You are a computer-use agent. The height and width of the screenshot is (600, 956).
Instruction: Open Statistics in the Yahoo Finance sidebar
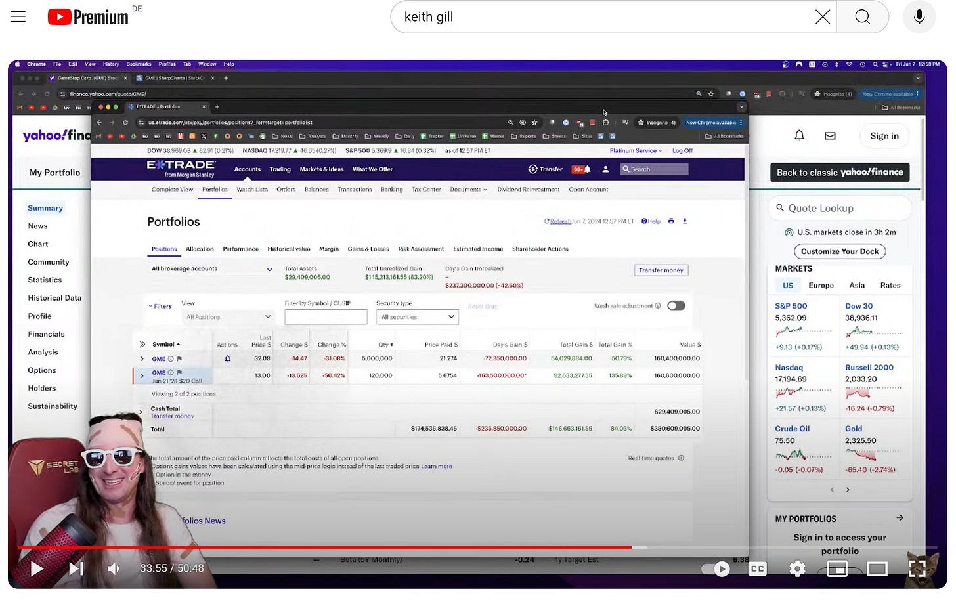[45, 280]
